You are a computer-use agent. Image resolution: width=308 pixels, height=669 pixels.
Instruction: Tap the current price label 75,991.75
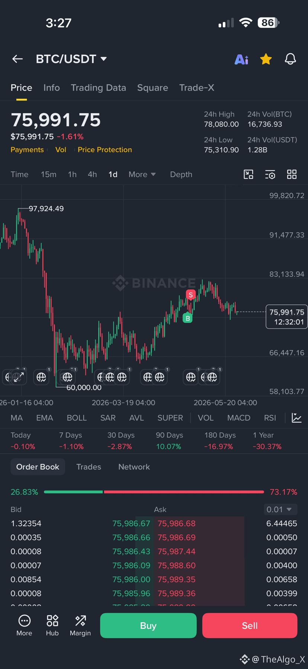(287, 317)
